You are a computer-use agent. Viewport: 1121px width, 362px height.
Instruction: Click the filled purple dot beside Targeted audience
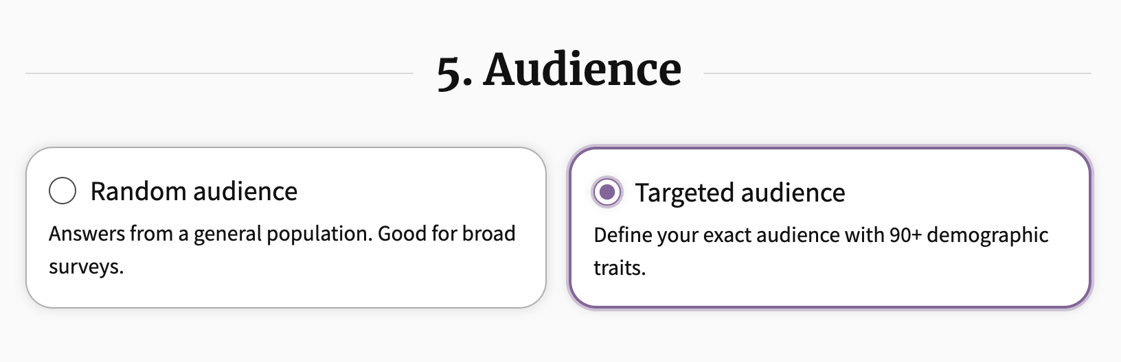click(x=607, y=192)
